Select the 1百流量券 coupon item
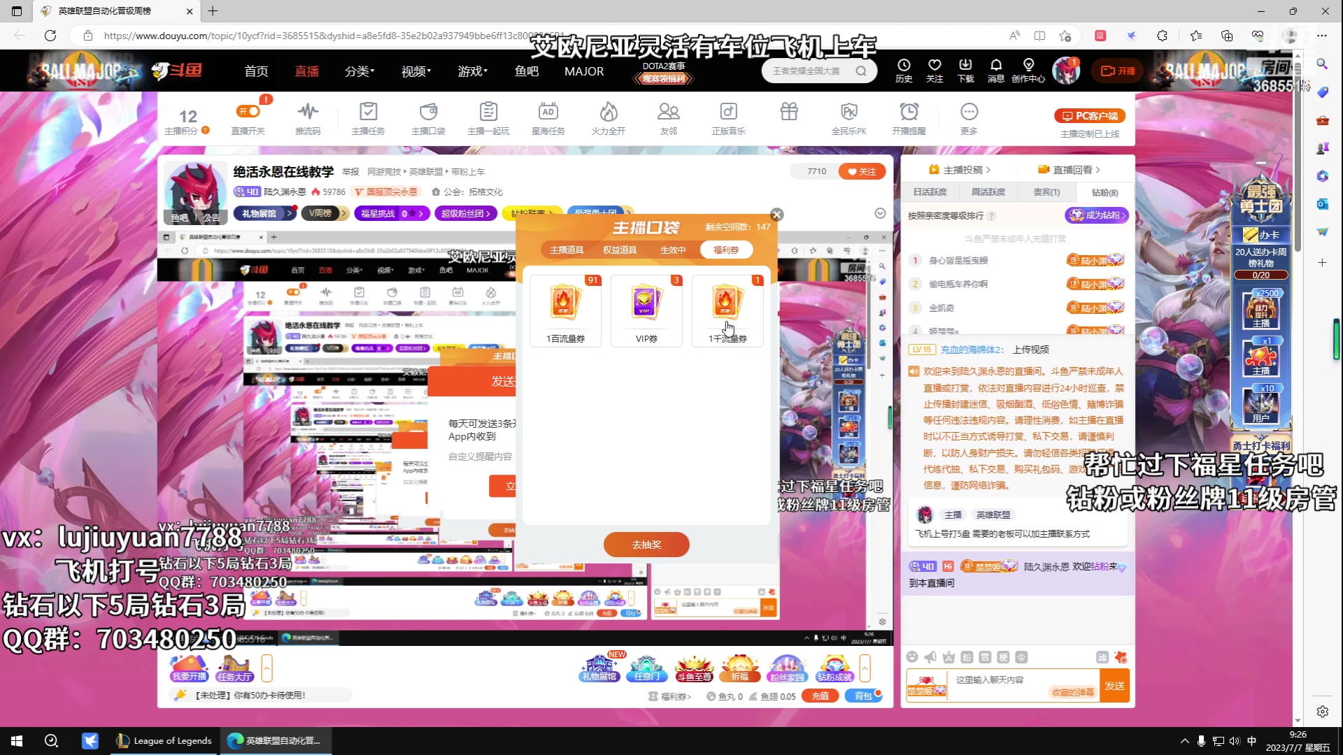1343x755 pixels. [565, 310]
